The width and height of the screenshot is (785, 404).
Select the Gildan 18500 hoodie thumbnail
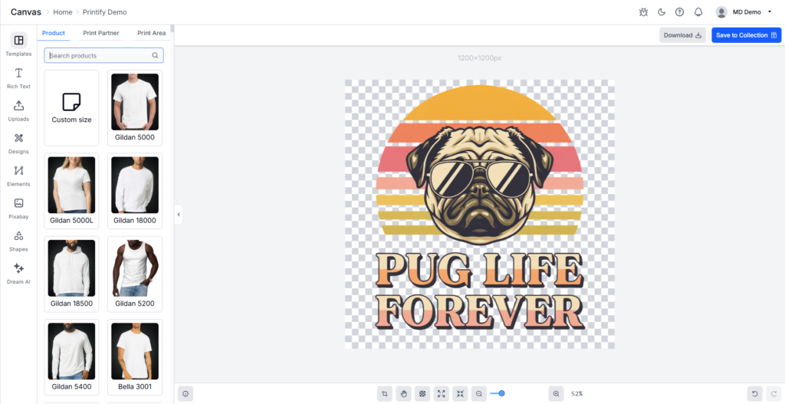tap(71, 268)
